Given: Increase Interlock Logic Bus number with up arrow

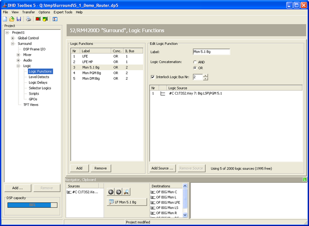Looking at the screenshot, I should (205, 75).
